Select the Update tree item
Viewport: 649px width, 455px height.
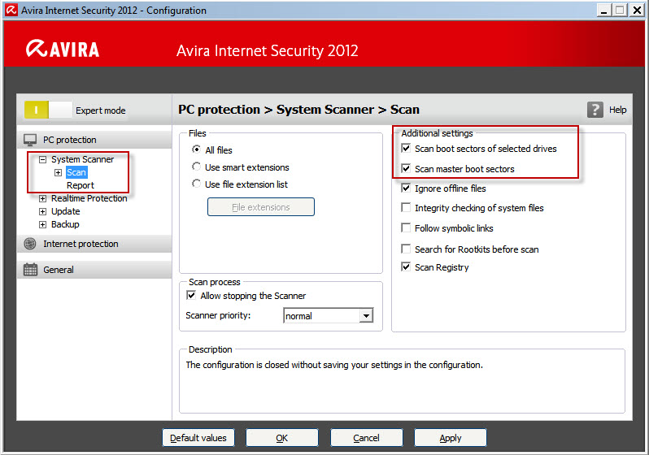point(65,211)
